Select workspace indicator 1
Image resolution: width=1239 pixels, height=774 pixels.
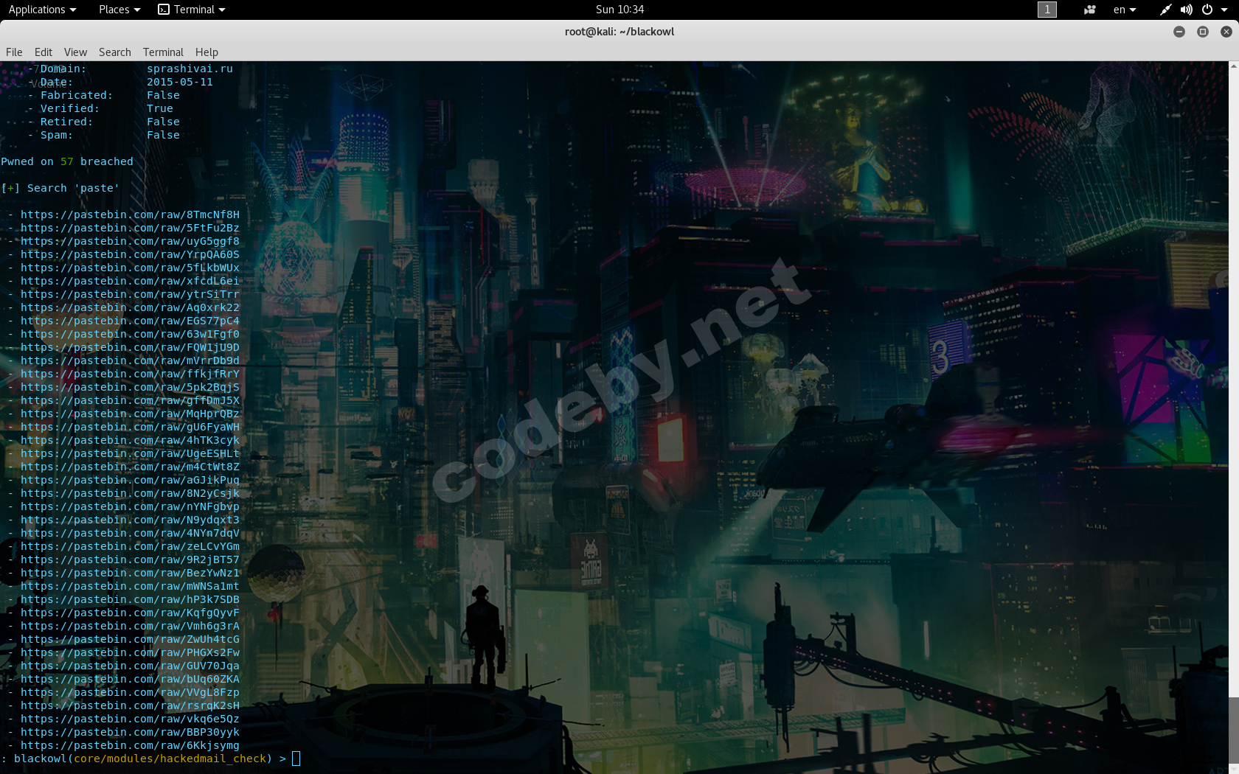pyautogui.click(x=1047, y=10)
